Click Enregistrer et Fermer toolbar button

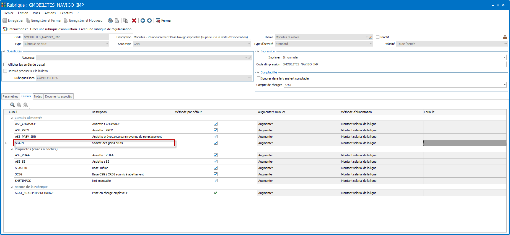44,21
